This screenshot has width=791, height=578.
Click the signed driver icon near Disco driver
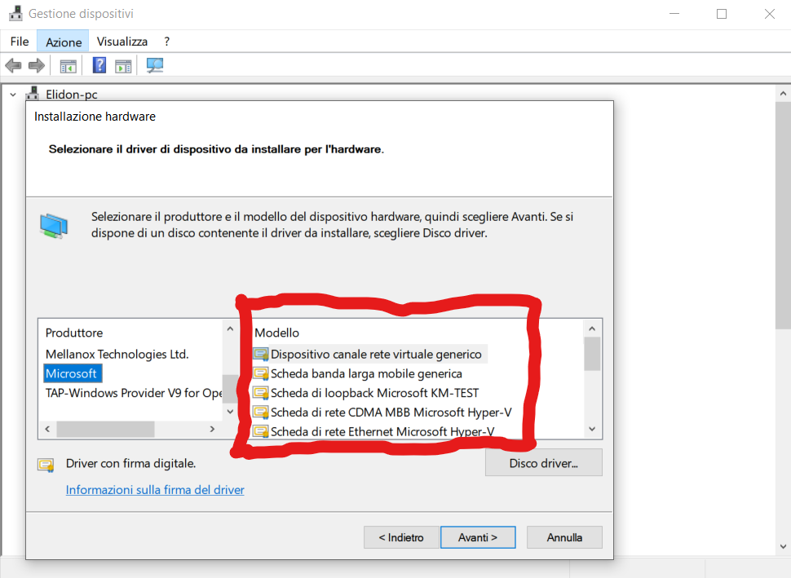coord(45,463)
